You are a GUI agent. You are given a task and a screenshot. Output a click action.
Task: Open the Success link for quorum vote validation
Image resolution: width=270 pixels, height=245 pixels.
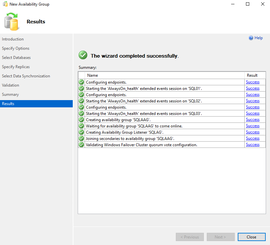pos(253,145)
